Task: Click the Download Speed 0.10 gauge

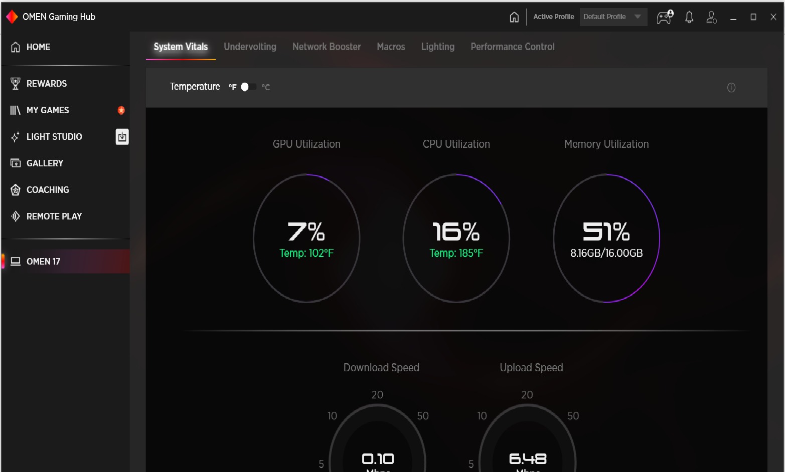Action: (x=378, y=438)
